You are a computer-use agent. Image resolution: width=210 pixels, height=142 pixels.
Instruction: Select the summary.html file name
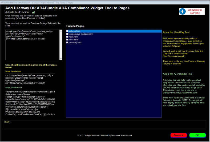75,42
